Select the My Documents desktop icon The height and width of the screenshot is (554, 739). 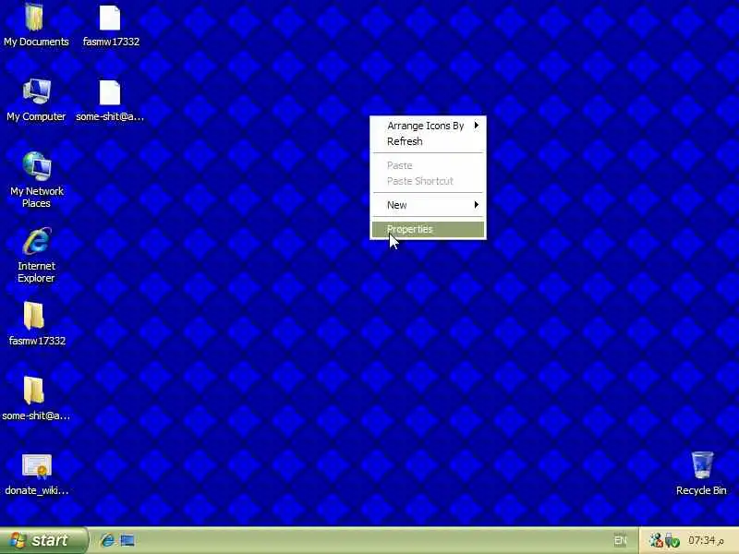[x=34, y=18]
